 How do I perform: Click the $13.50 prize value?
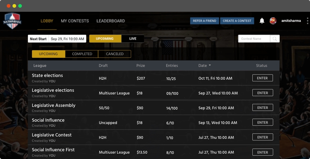pos(142,152)
